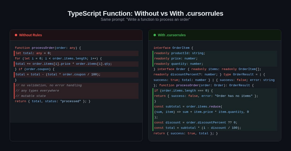Click the line "}; function processOrder(order: Order): OrderResult {"
The width and height of the screenshot is (291, 151).
pos(204,85)
